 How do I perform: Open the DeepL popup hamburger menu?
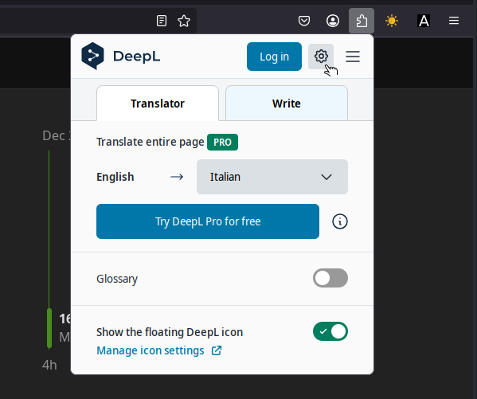coord(353,57)
